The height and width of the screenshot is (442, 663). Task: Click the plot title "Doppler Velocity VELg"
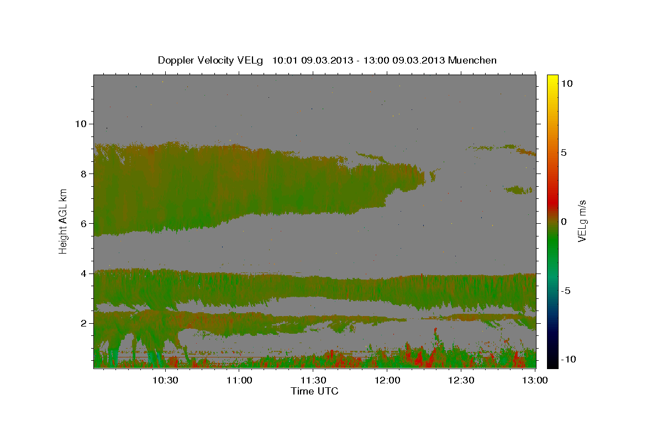(x=212, y=60)
